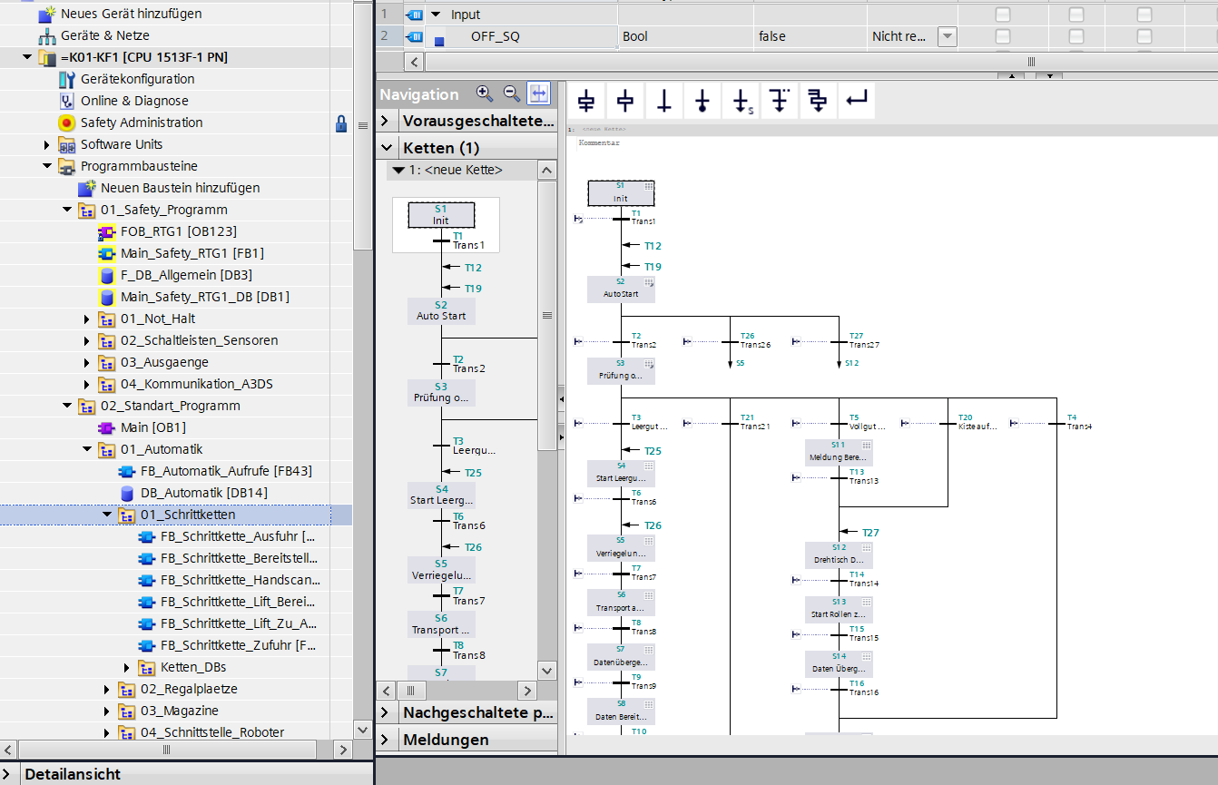Collapse the Input section in the interface table
Image resolution: width=1218 pixels, height=785 pixels.
click(436, 15)
